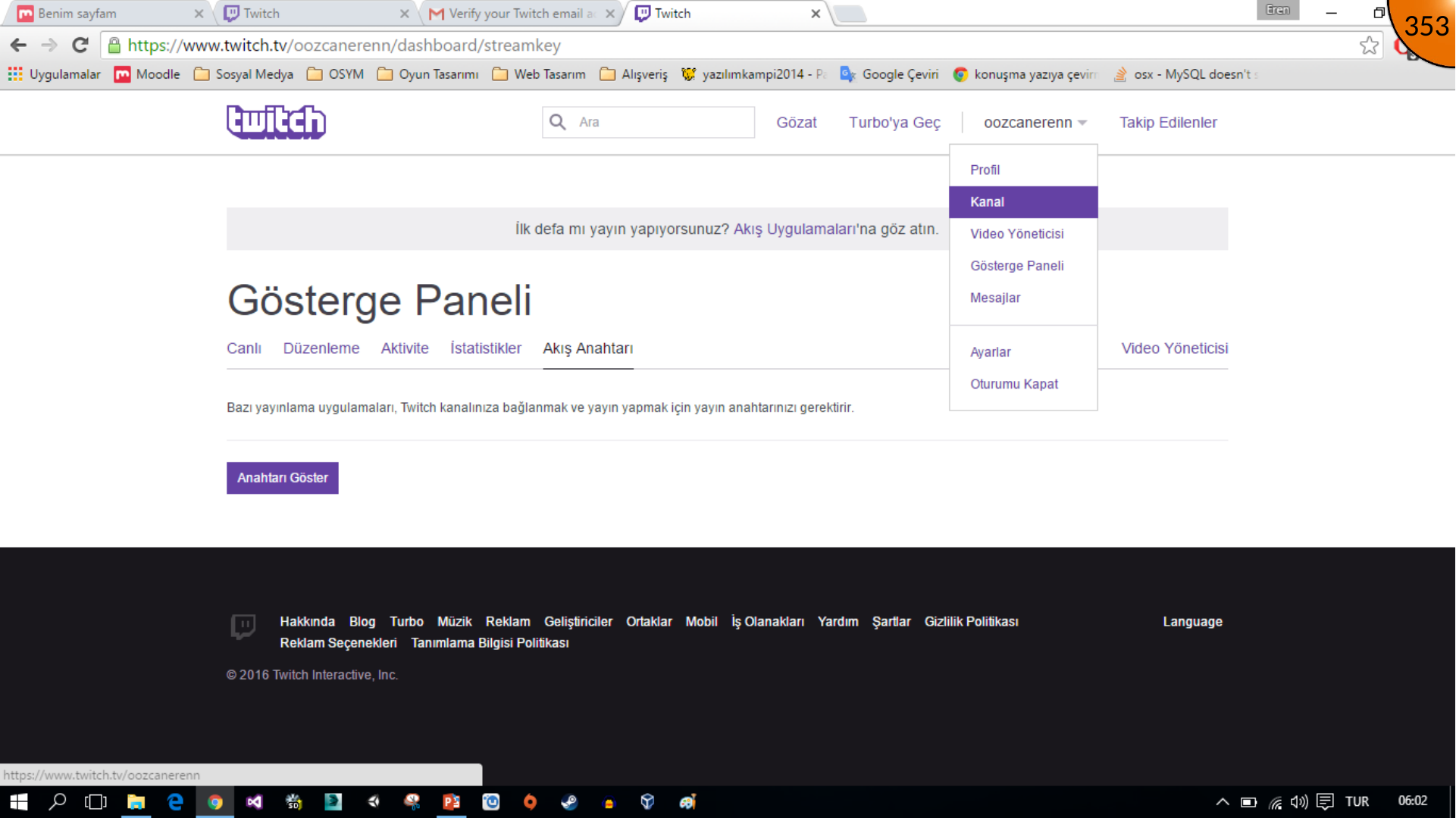Open Geliştiriciler footer link

click(x=578, y=622)
